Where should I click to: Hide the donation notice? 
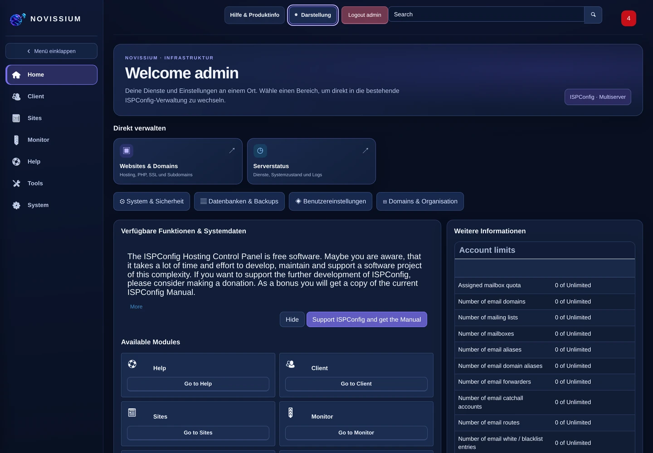pos(292,319)
